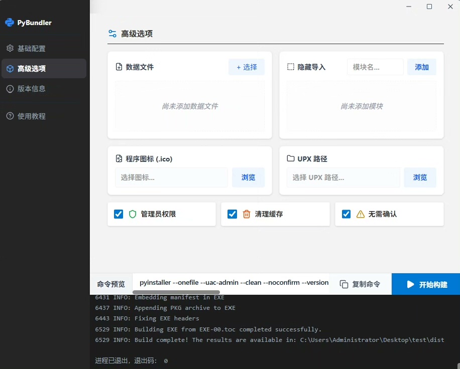460x369 pixels.
Task: Uncheck the 管理员权限 checkbox
Action: coord(119,214)
